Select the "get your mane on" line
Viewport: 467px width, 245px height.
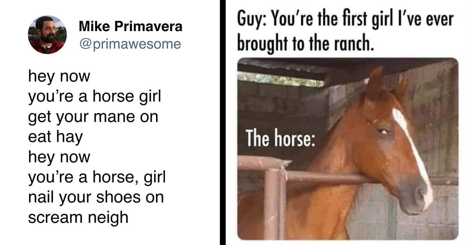coord(93,117)
